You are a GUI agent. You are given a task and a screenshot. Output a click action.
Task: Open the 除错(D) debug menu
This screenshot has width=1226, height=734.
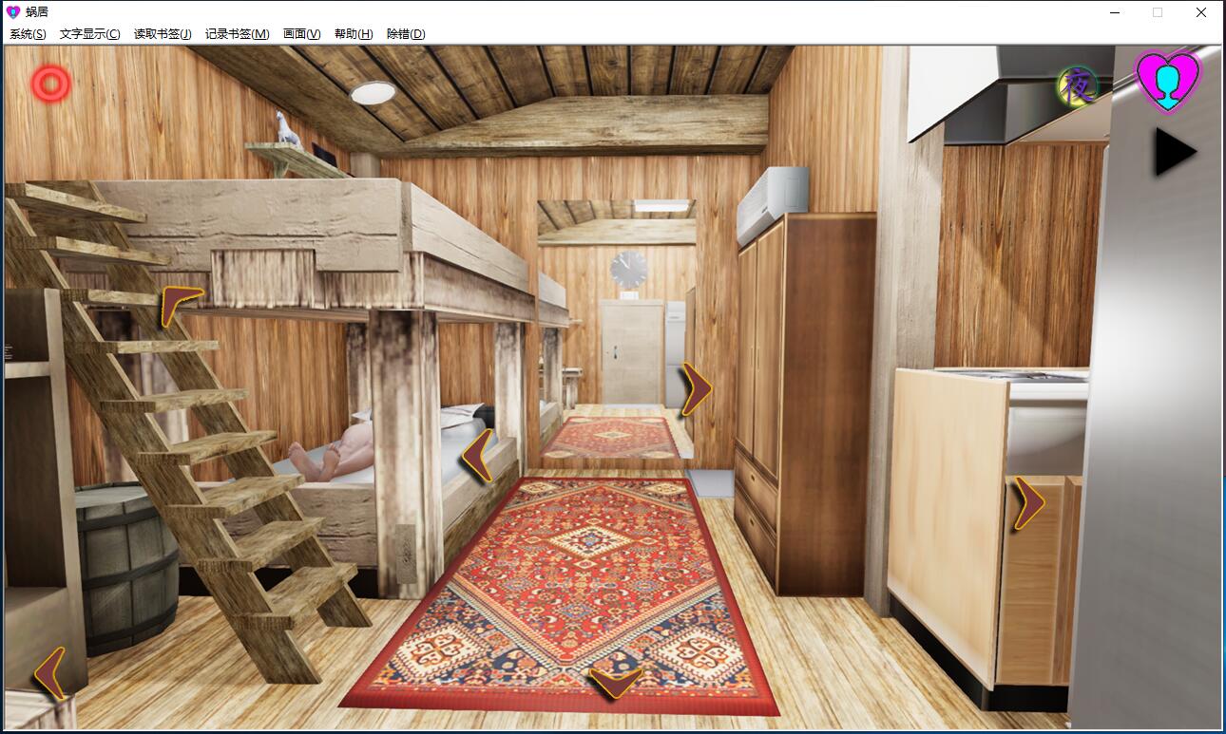pos(406,33)
